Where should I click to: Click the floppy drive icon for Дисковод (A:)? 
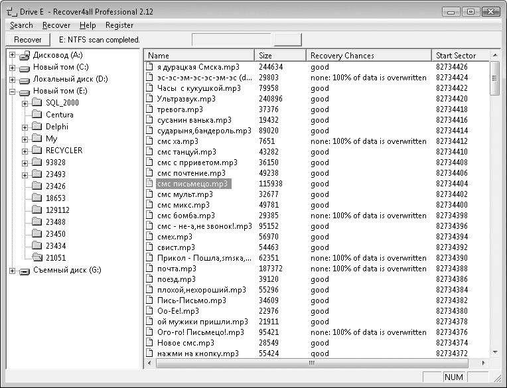(x=25, y=56)
